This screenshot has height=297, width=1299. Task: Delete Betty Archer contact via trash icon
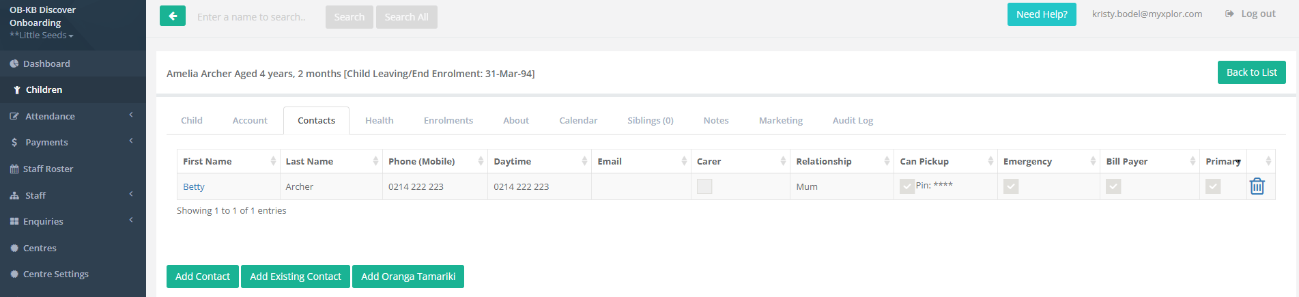point(1257,186)
